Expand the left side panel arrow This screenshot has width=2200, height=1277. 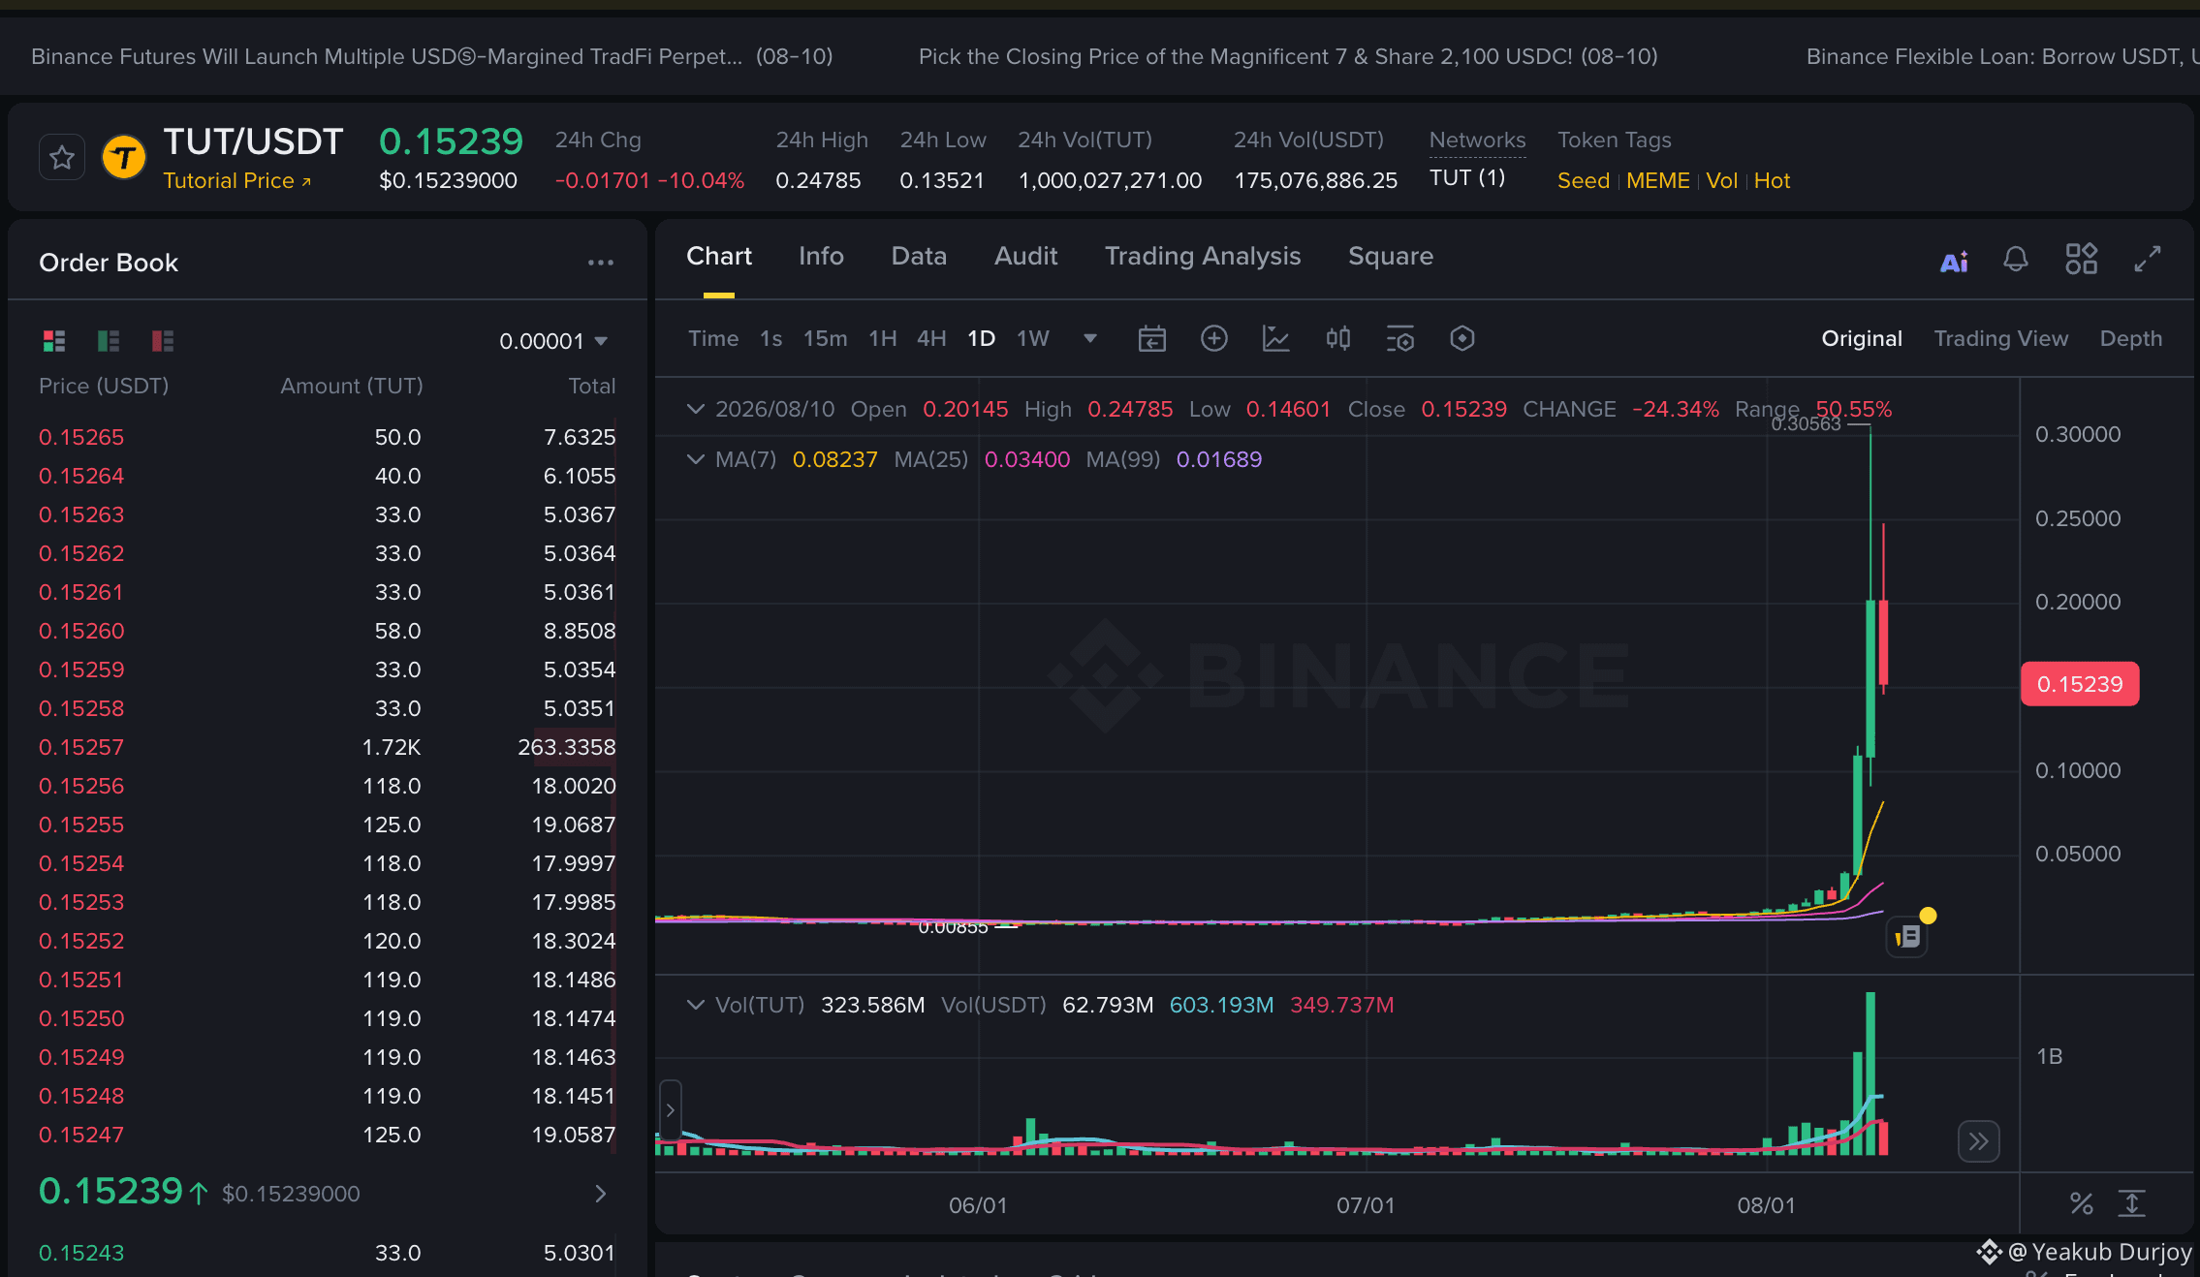pyautogui.click(x=670, y=1110)
